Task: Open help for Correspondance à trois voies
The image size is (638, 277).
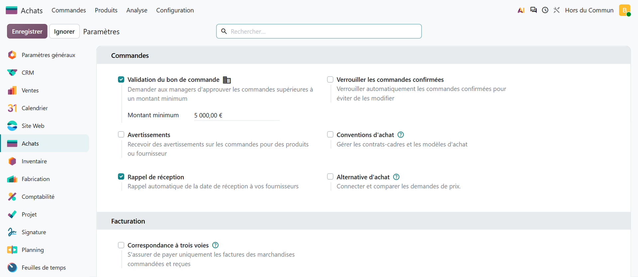Action: [215, 245]
